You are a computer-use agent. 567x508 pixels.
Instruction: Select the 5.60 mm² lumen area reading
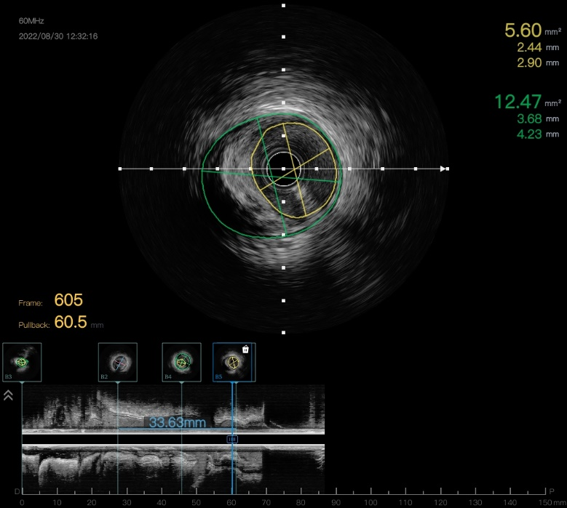coord(523,31)
